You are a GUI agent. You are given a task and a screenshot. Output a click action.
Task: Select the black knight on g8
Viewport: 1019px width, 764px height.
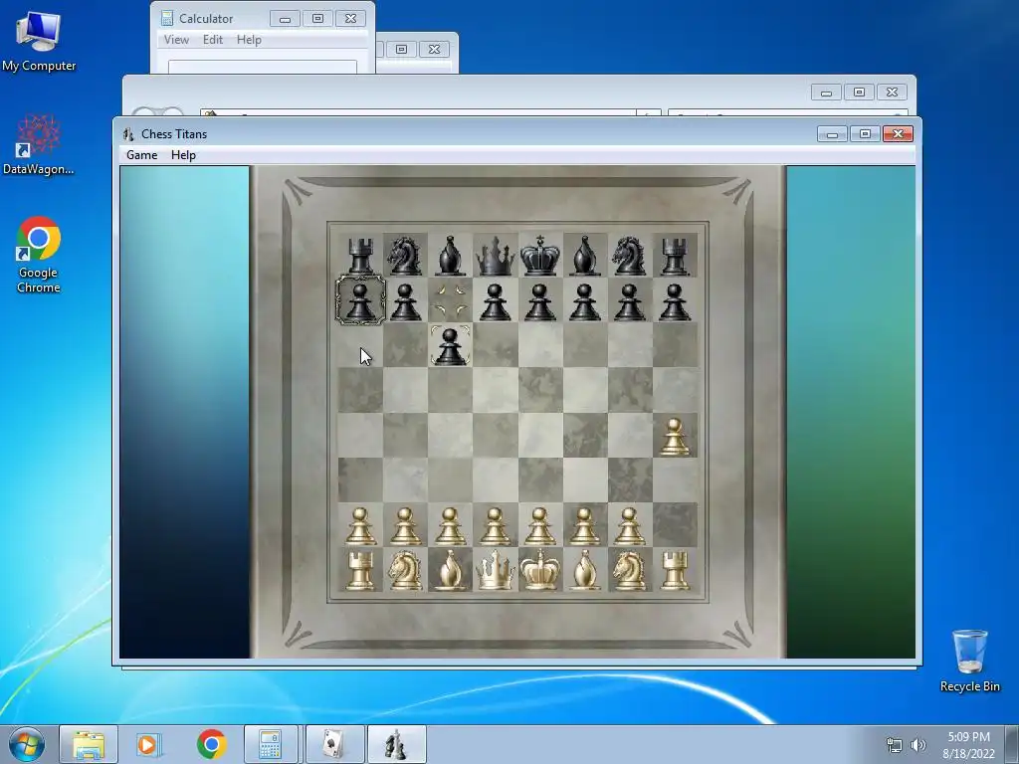click(x=630, y=256)
